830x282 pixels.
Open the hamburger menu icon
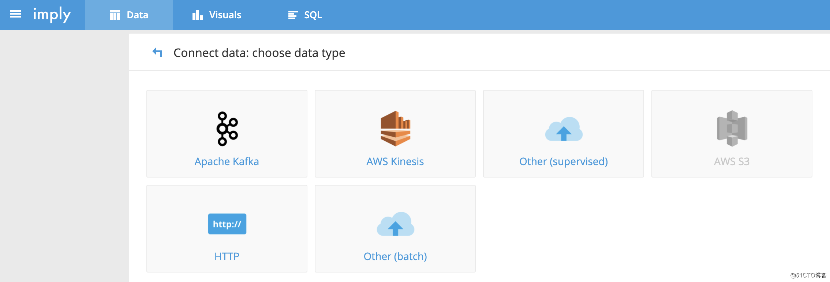point(16,14)
